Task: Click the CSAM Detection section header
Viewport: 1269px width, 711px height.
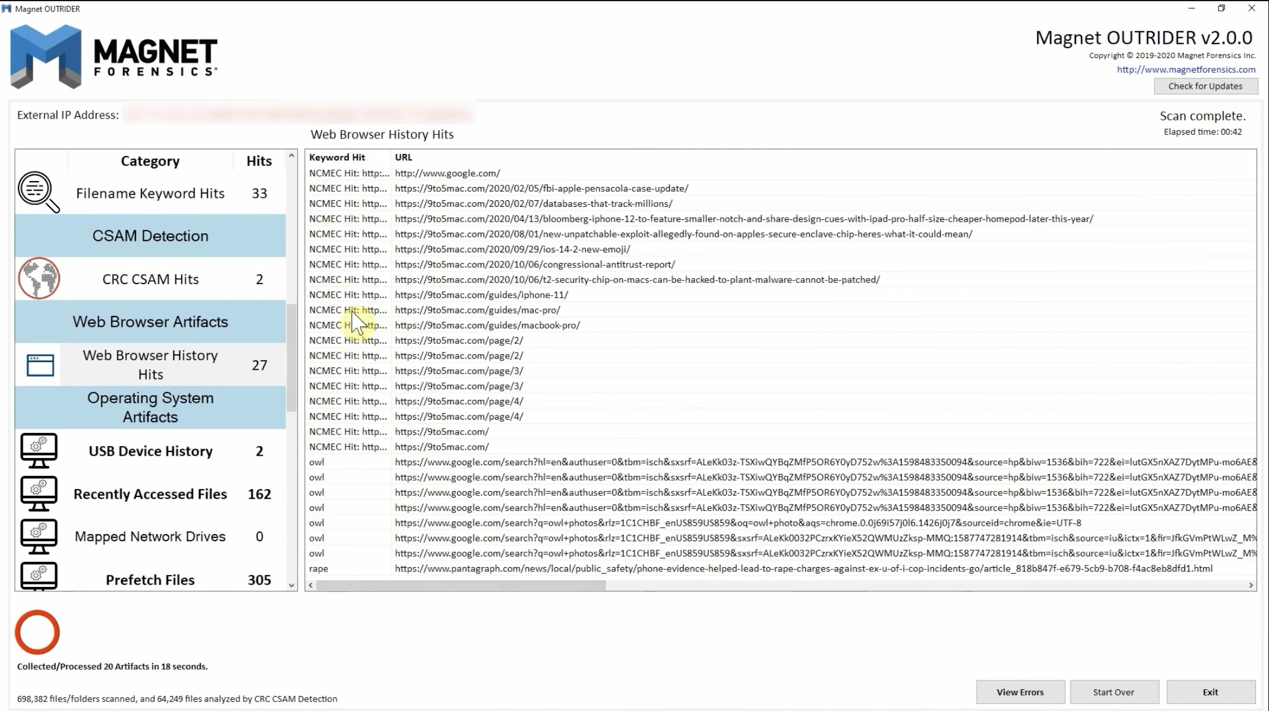Action: pyautogui.click(x=150, y=236)
